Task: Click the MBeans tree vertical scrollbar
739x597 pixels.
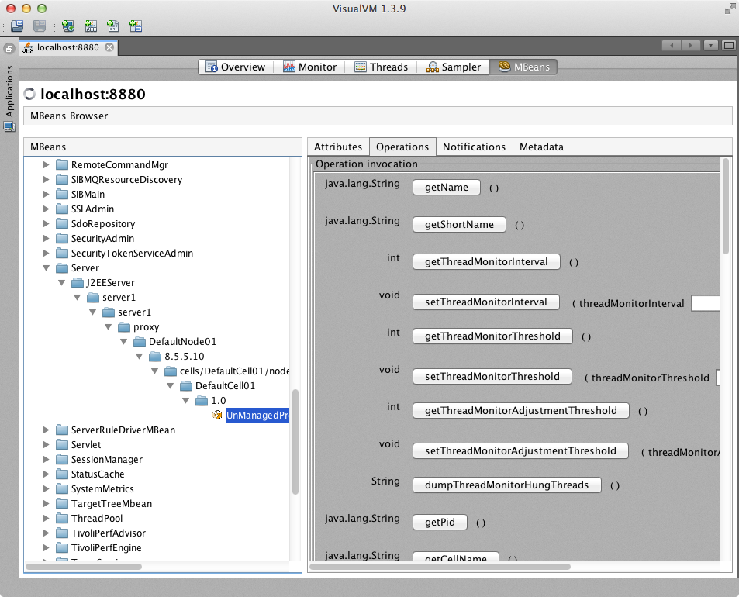Action: [x=295, y=441]
